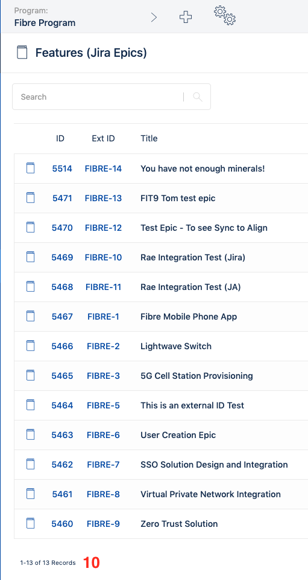Open feature ID 5465
Viewport: 308px width, 580px height.
click(62, 376)
